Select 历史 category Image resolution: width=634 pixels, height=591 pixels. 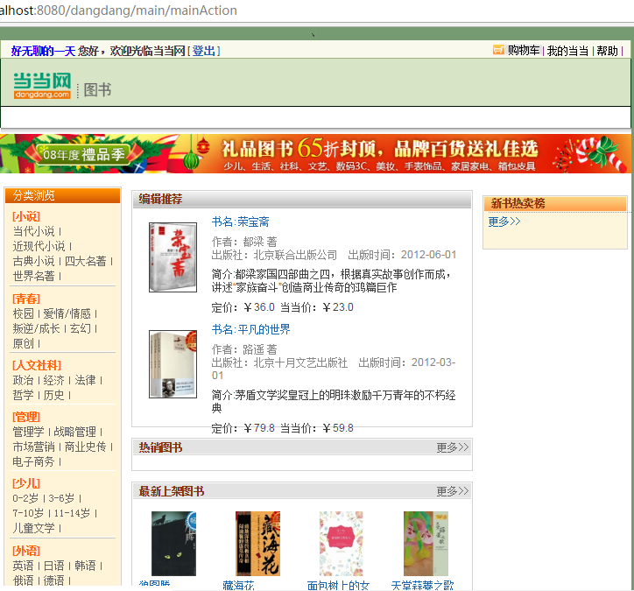click(x=53, y=395)
